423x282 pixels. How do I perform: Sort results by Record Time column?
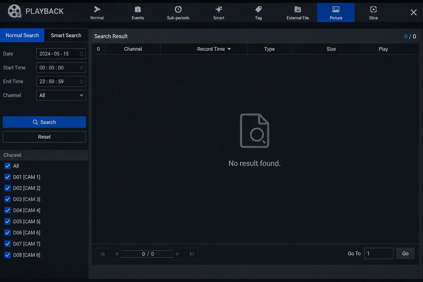pos(214,49)
